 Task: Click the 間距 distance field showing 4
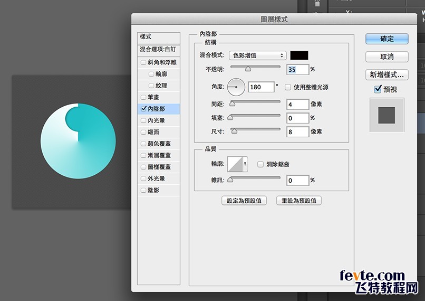coord(297,104)
